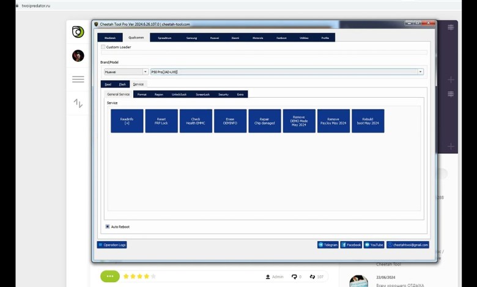Open the Operation Logs panel
The image size is (477, 287).
[112, 245]
